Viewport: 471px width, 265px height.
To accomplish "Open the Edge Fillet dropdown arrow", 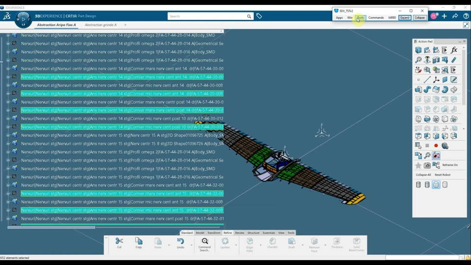I will pos(260,245).
